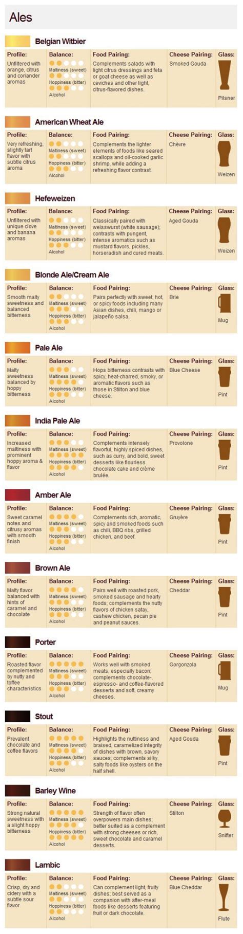This screenshot has width=243, height=934.
Task: Click the Pilsner glass icon for Belgian Witbier
Action: coord(225,76)
